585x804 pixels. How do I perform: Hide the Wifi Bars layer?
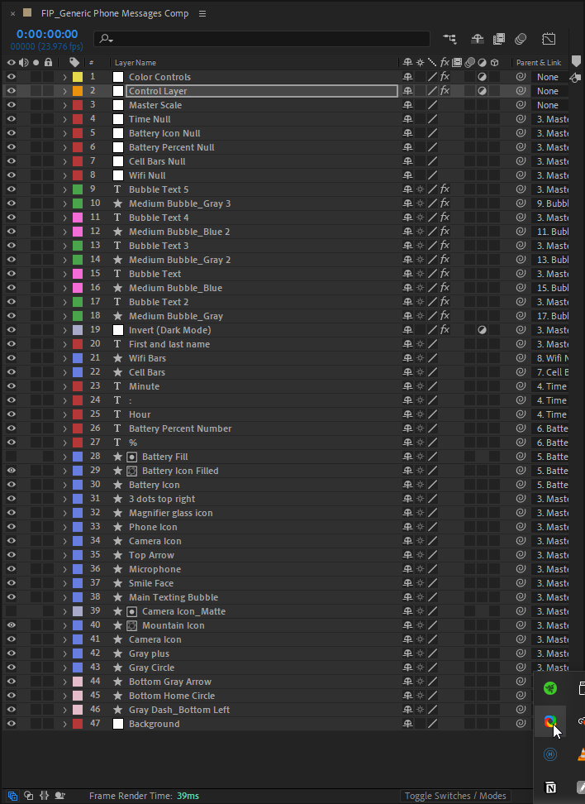[x=11, y=358]
